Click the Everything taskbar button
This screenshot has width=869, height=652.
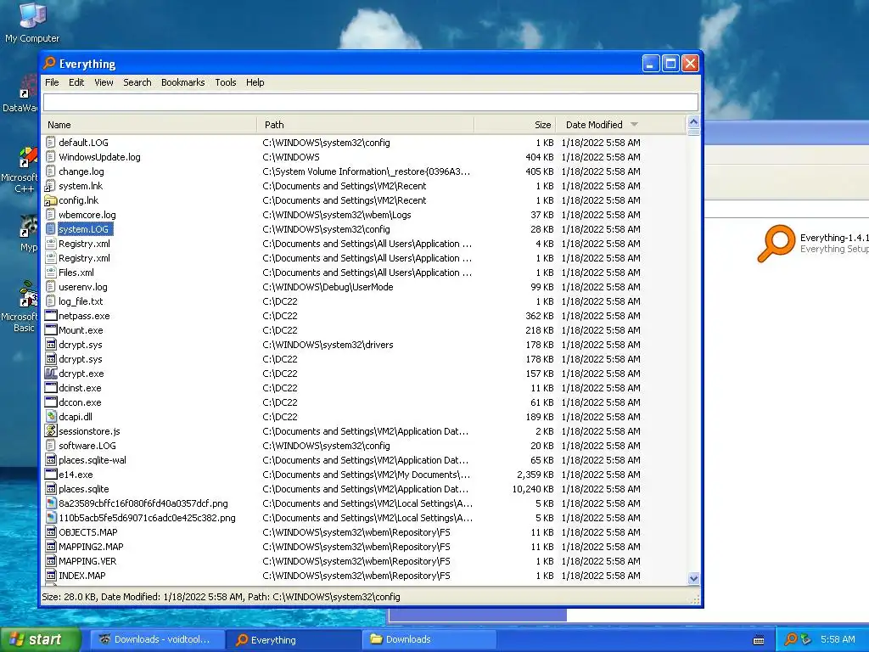[293, 639]
